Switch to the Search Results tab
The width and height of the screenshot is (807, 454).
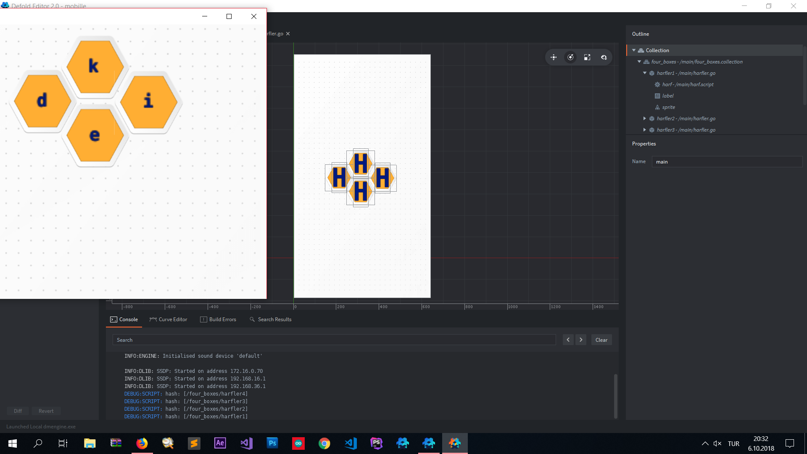[x=270, y=319]
